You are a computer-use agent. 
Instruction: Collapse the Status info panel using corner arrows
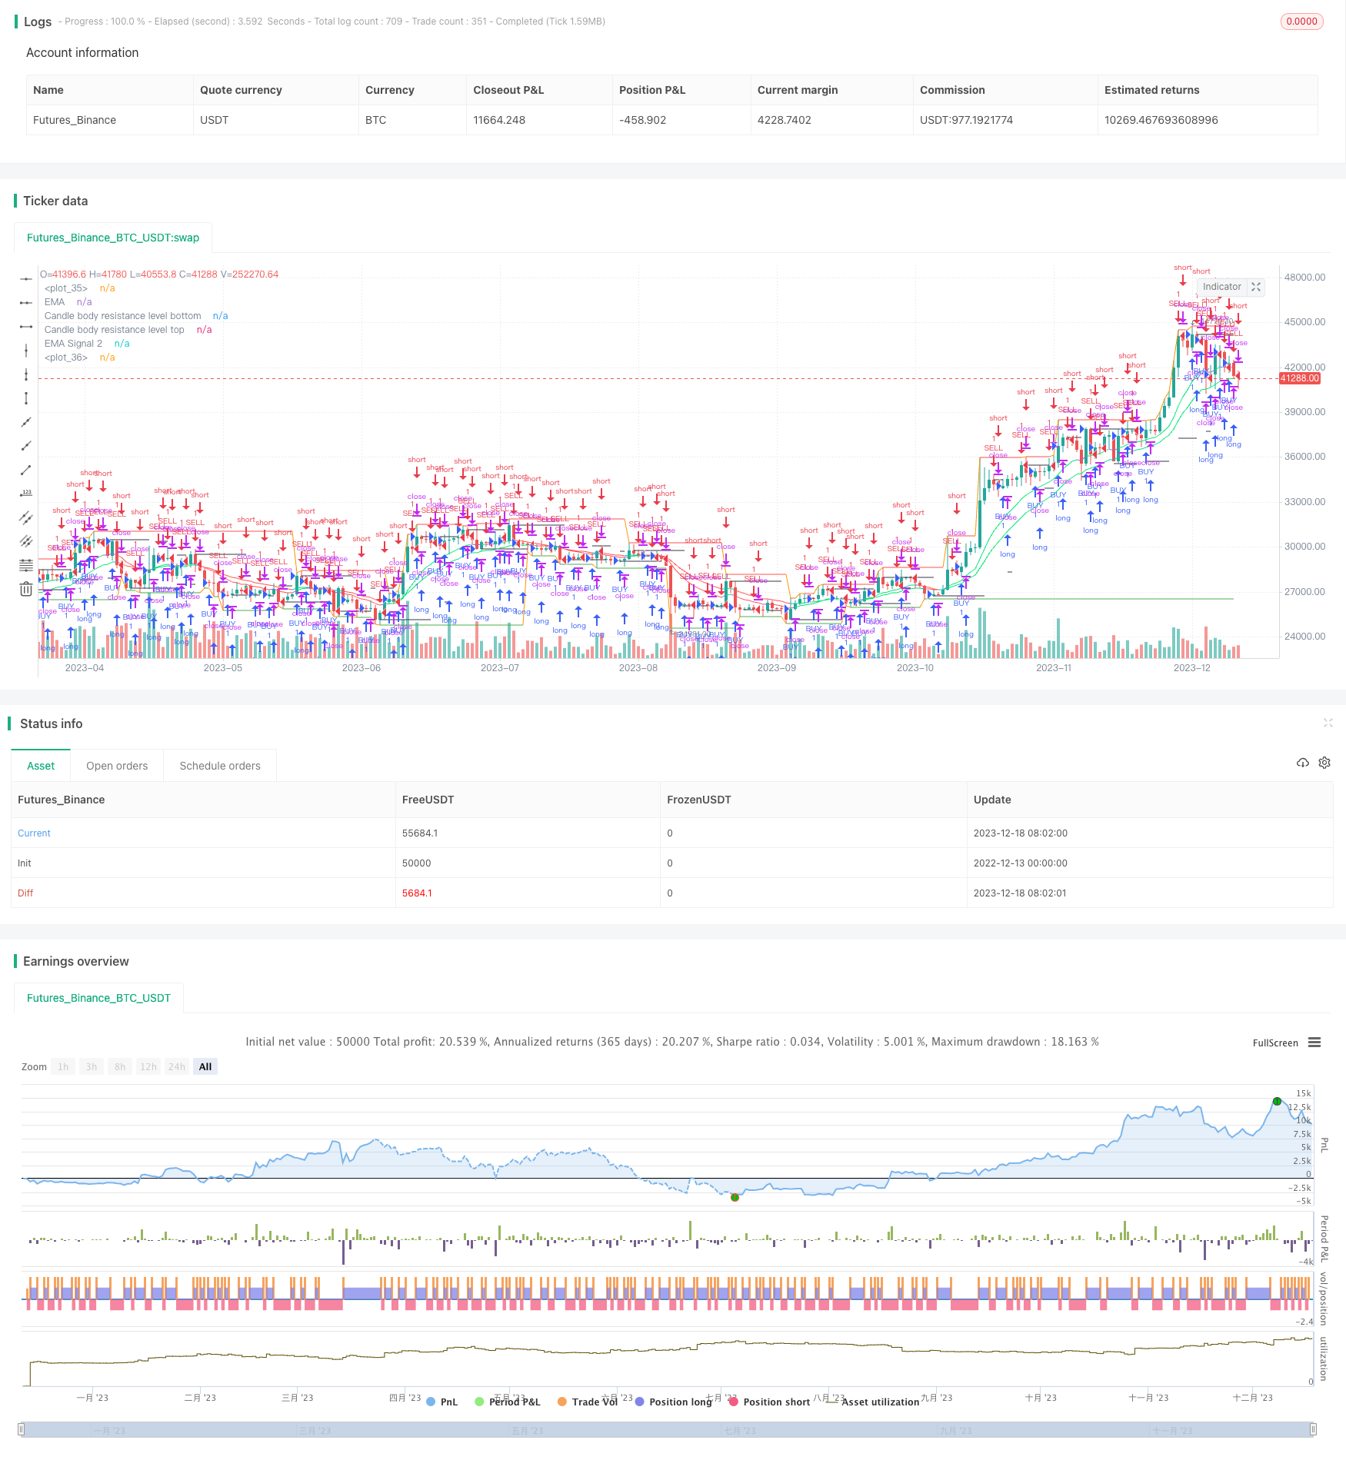1328,723
